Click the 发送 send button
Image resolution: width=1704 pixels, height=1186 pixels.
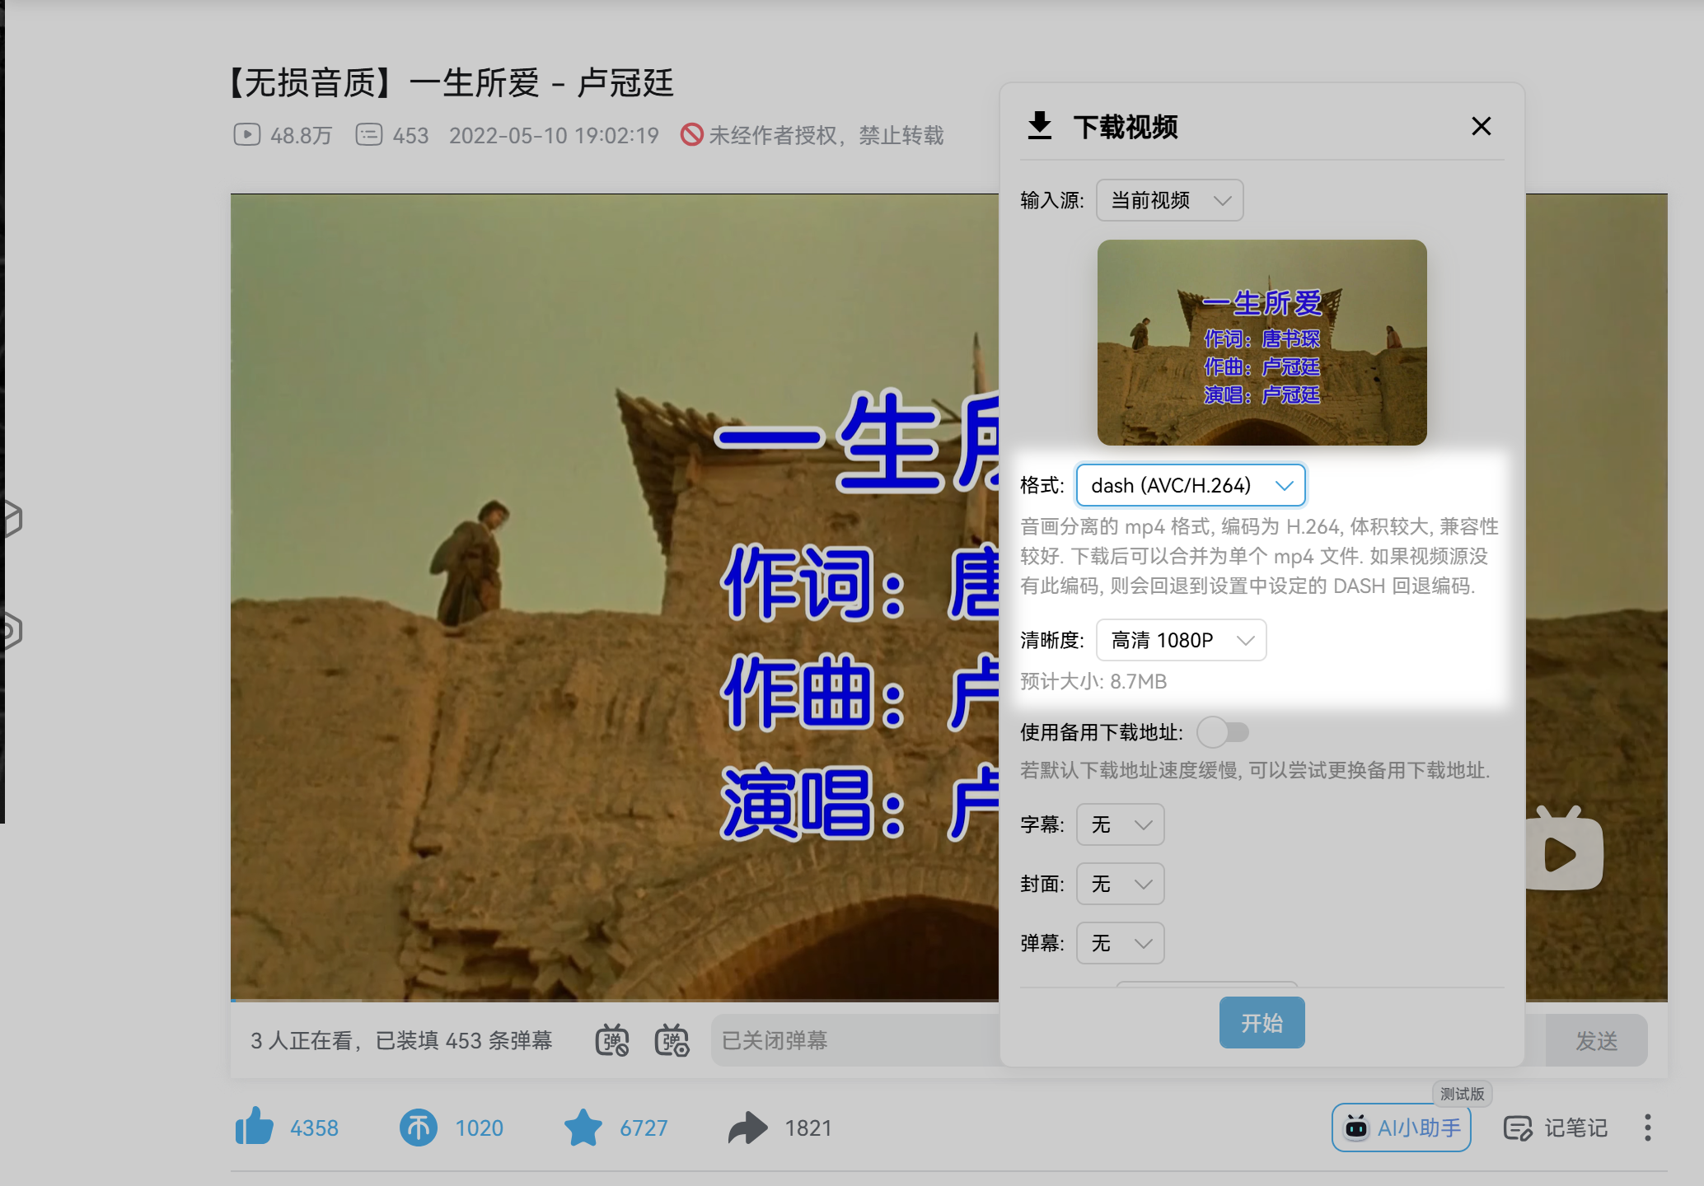[1596, 1040]
